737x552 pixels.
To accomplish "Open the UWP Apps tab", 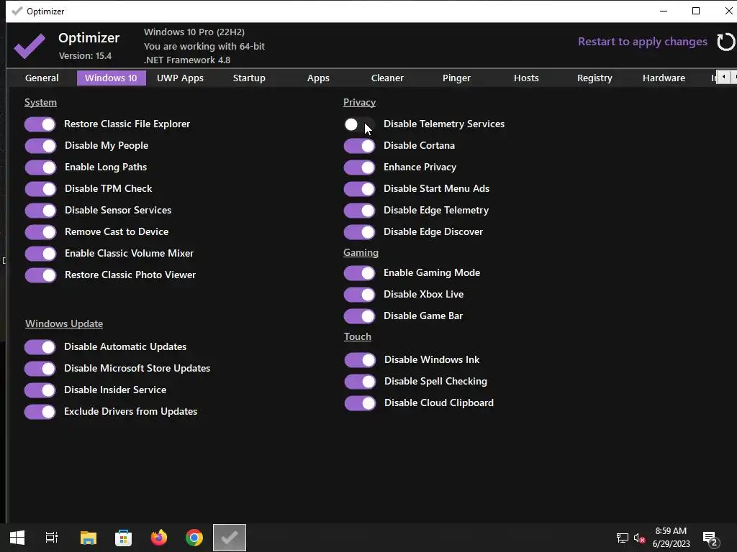I will tap(180, 78).
